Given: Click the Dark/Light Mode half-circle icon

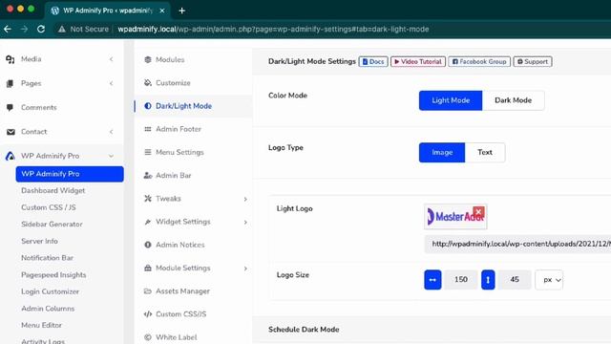Looking at the screenshot, I should [x=148, y=106].
